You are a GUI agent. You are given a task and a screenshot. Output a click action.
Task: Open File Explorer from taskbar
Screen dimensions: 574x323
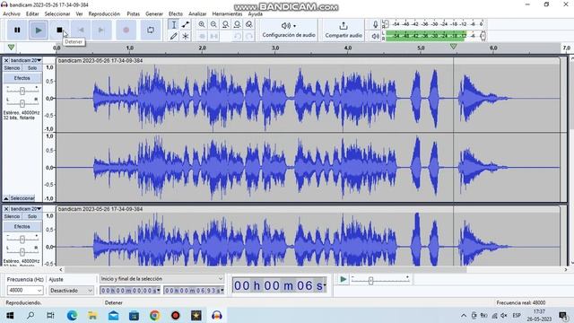point(92,315)
